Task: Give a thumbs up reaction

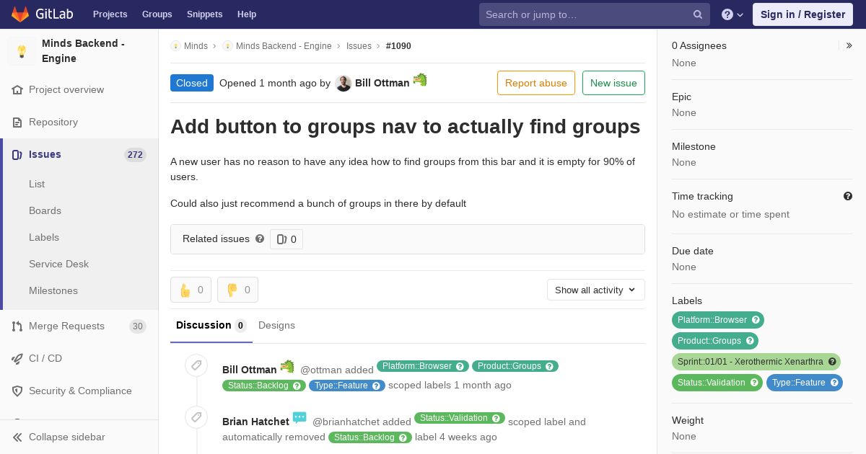Action: (191, 290)
